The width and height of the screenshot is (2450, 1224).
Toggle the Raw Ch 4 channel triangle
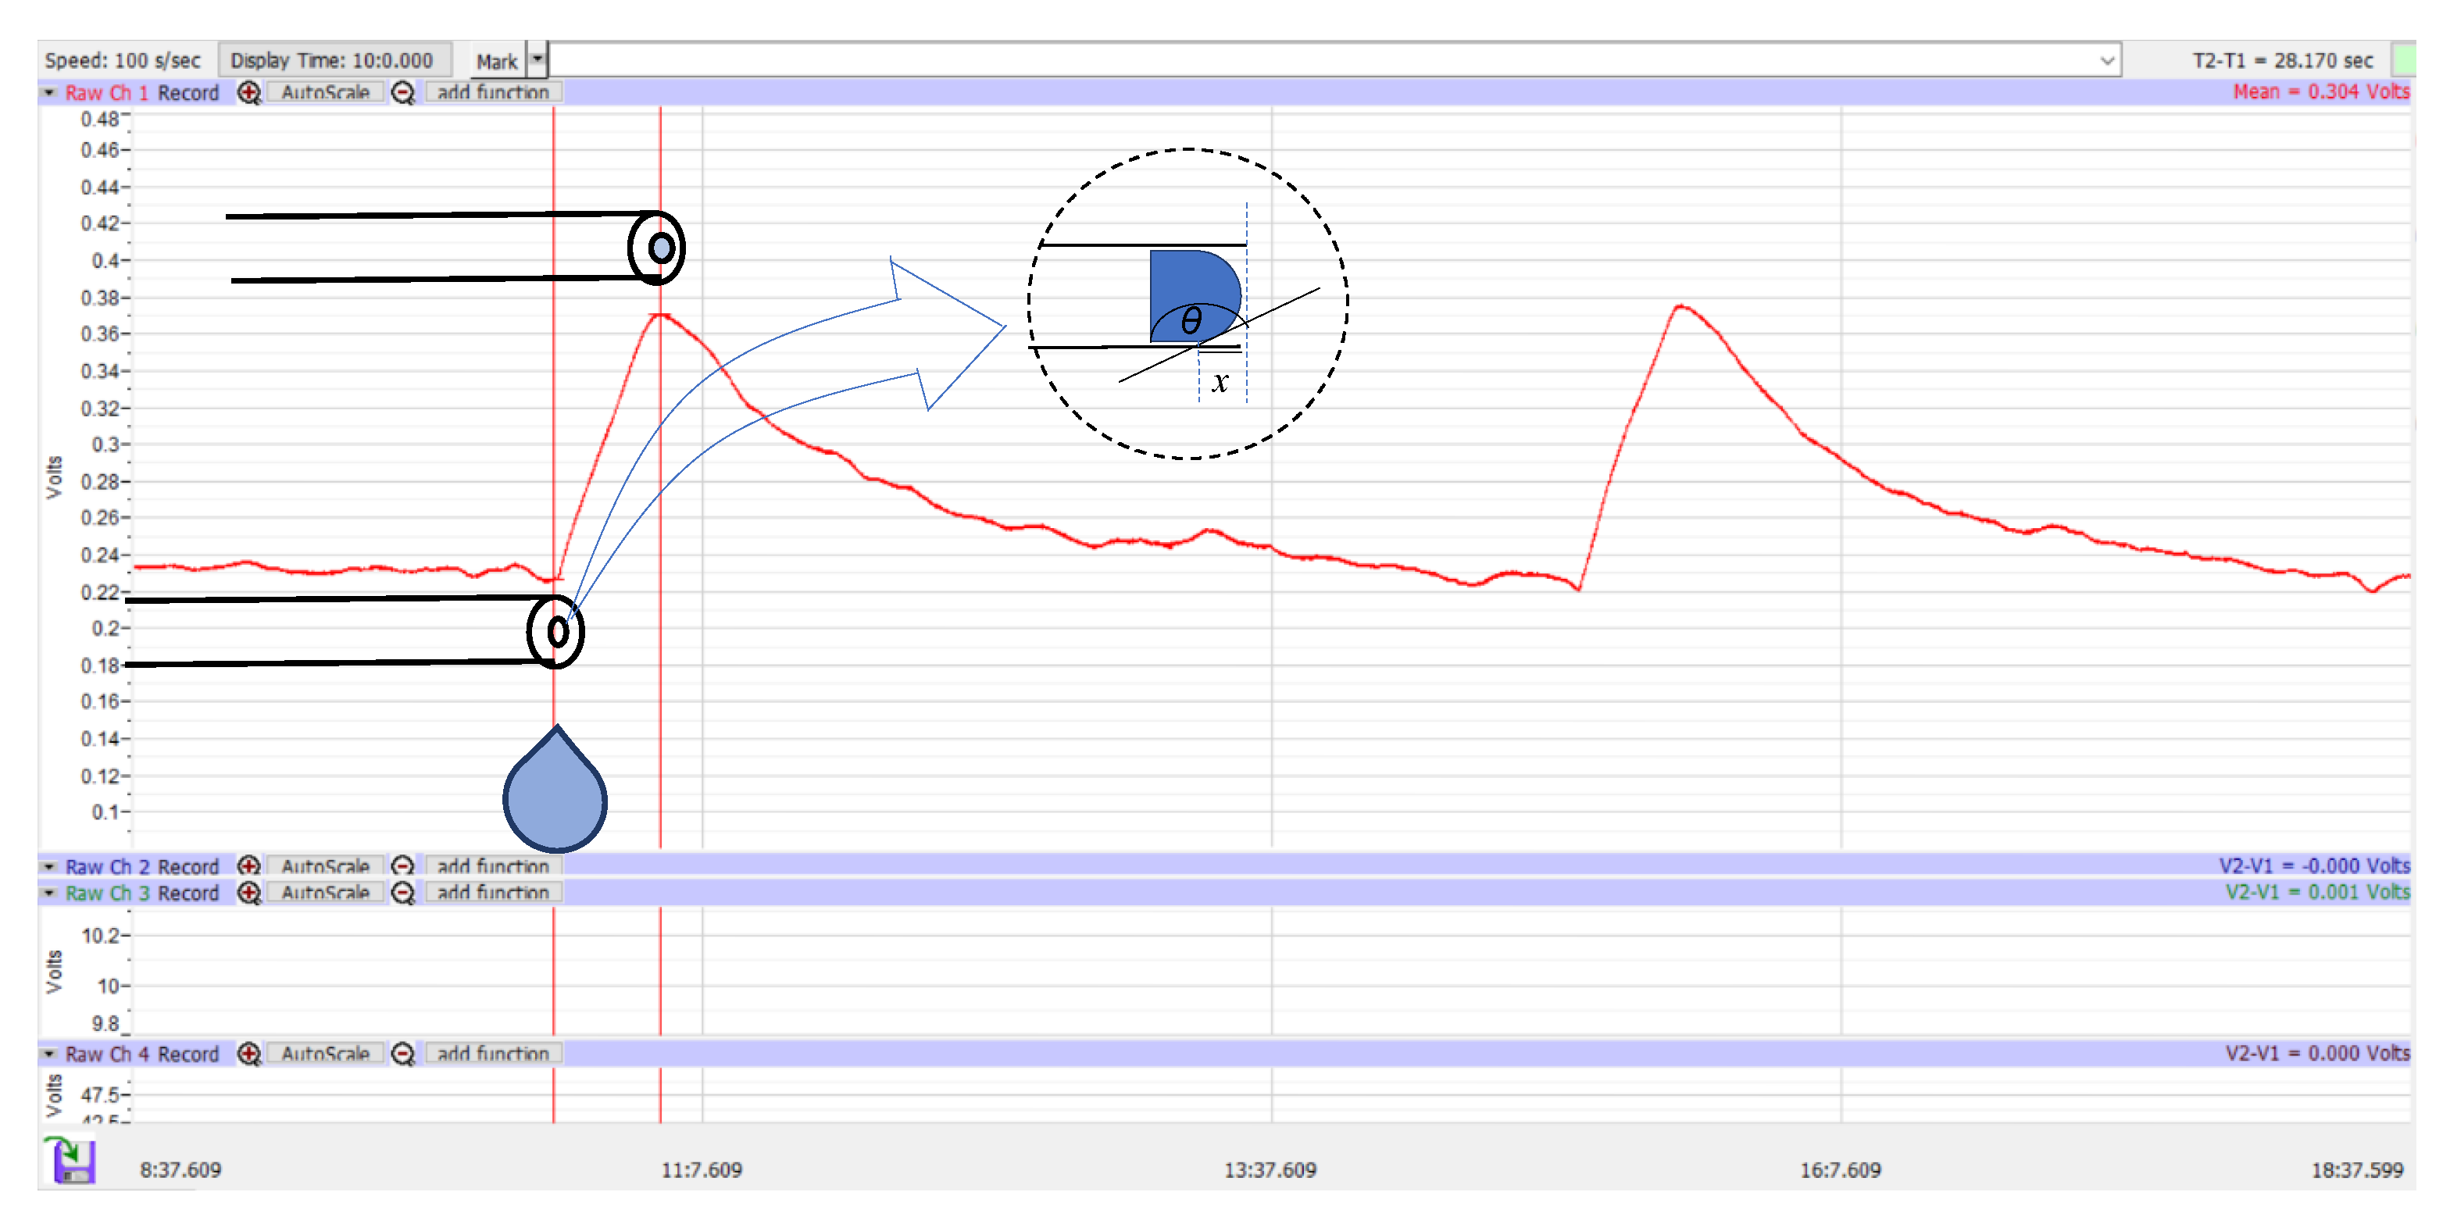48,1054
